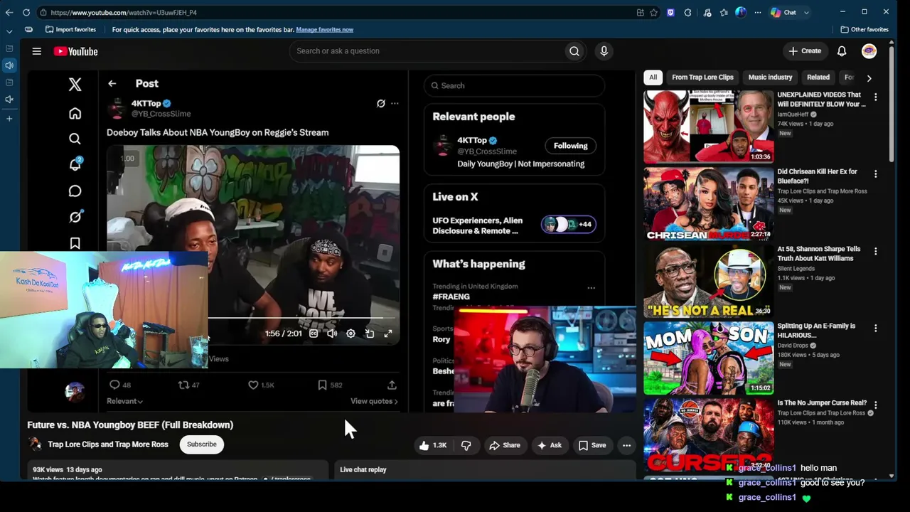Refresh the page in the browser
Image resolution: width=910 pixels, height=512 pixels.
point(26,12)
